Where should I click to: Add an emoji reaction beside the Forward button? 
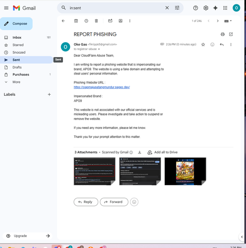(134, 202)
